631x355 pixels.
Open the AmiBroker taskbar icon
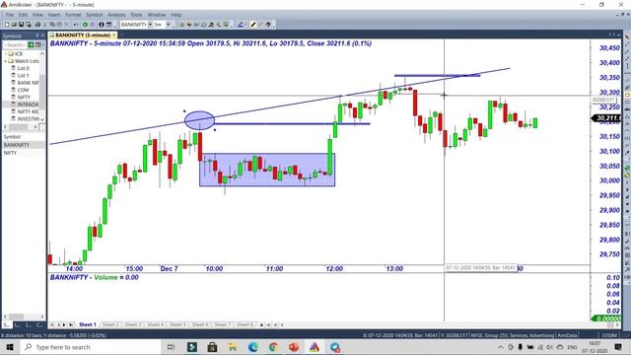click(315, 347)
